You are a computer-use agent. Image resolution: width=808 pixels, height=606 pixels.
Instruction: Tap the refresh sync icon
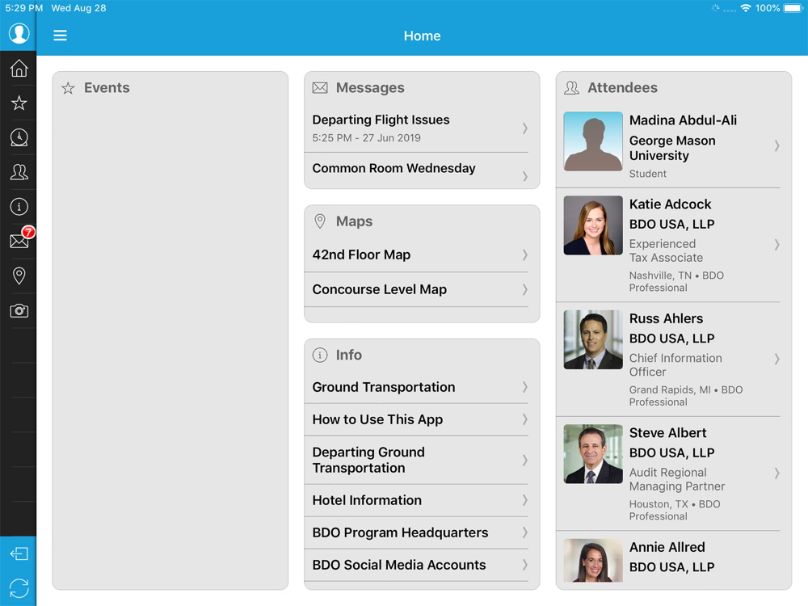point(19,588)
